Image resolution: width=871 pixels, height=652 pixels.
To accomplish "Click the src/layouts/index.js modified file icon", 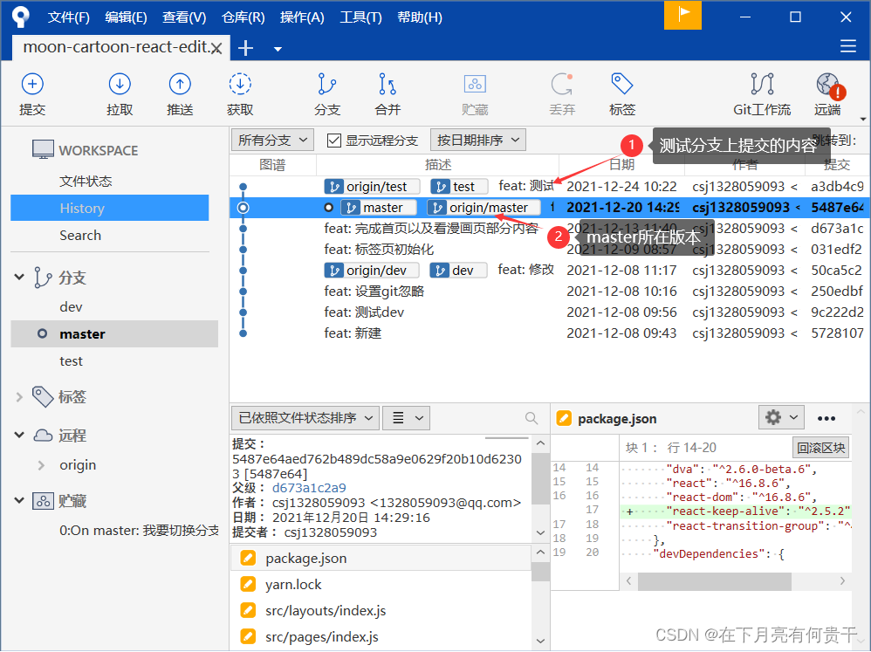I will click(248, 610).
